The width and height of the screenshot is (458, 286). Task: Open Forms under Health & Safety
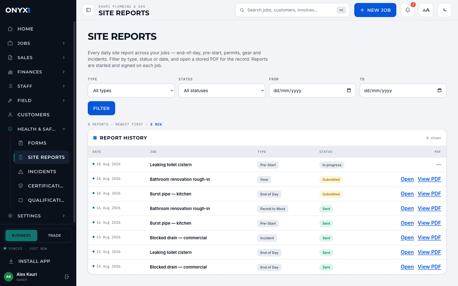click(x=41, y=143)
